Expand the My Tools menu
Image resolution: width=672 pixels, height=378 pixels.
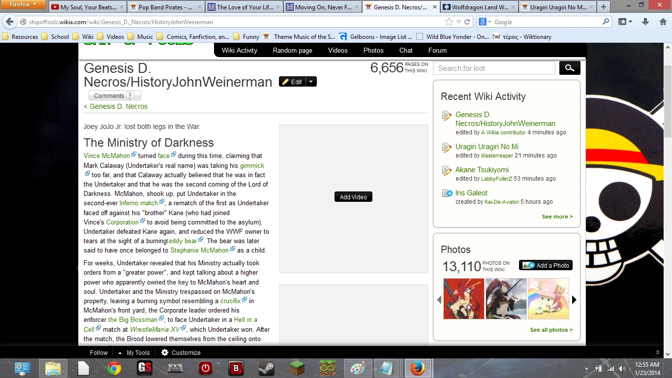coord(134,352)
